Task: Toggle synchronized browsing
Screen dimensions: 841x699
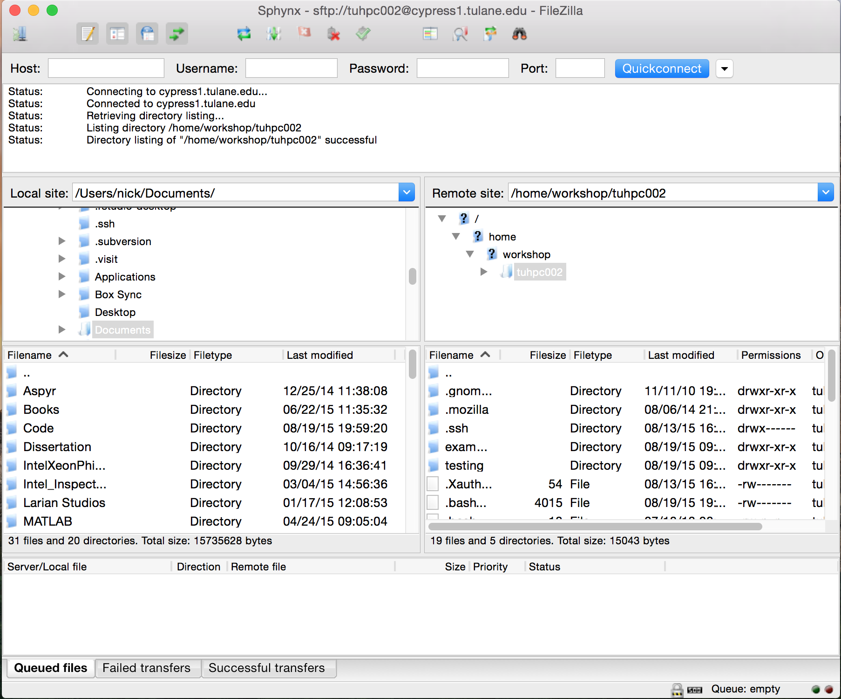Action: (x=490, y=34)
